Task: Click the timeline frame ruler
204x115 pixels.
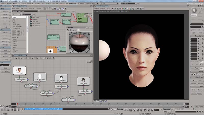Action: pos(100,104)
